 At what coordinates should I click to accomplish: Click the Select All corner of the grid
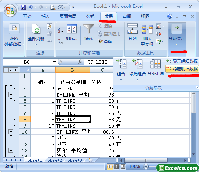pyautogui.click(x=25, y=70)
